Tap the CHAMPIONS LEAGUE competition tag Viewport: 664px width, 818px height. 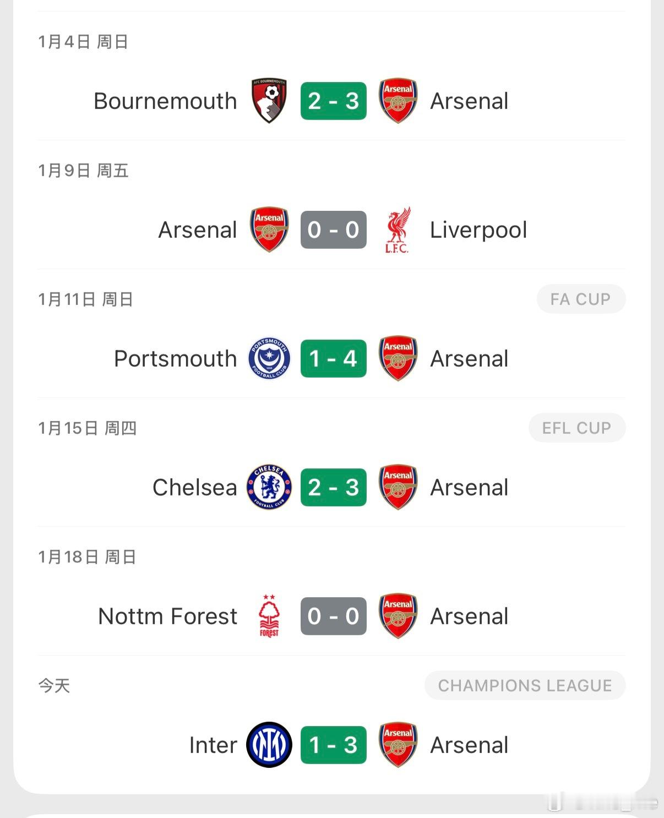[525, 685]
